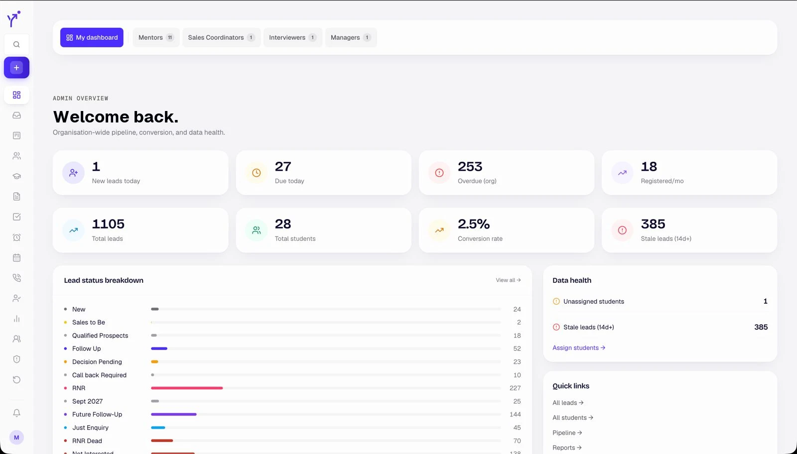Select the My dashboard tab
Image resolution: width=797 pixels, height=454 pixels.
92,37
